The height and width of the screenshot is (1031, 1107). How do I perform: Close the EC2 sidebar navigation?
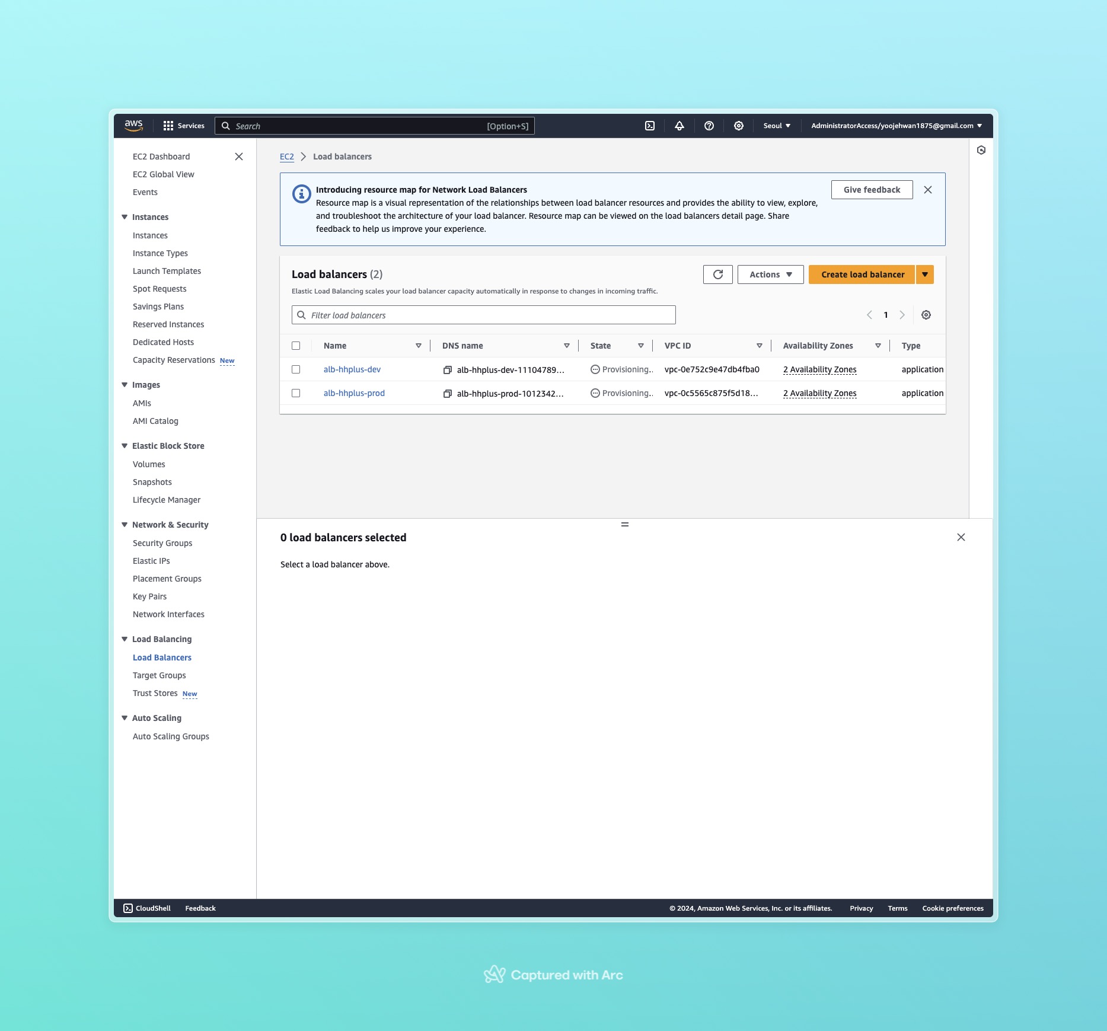tap(239, 157)
